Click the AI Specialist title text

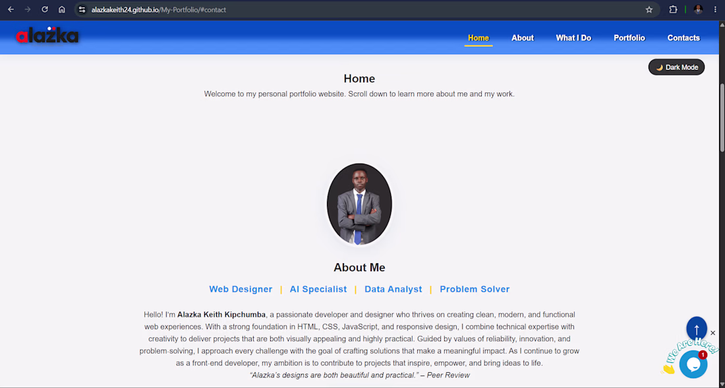click(x=318, y=289)
